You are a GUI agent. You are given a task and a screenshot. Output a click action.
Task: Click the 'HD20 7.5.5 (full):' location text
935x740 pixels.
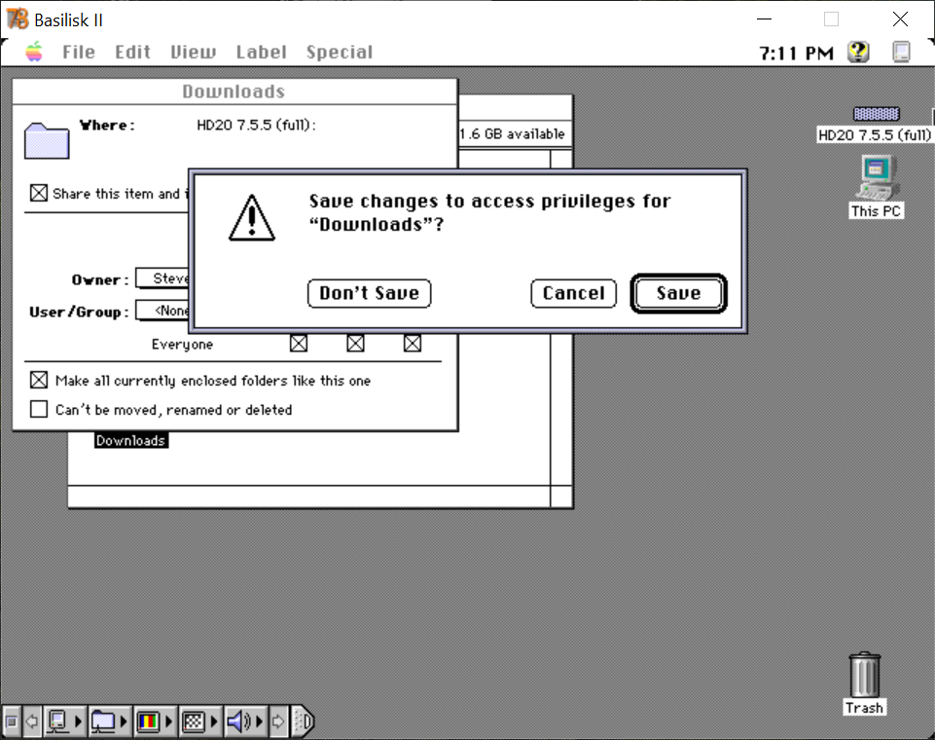(256, 125)
